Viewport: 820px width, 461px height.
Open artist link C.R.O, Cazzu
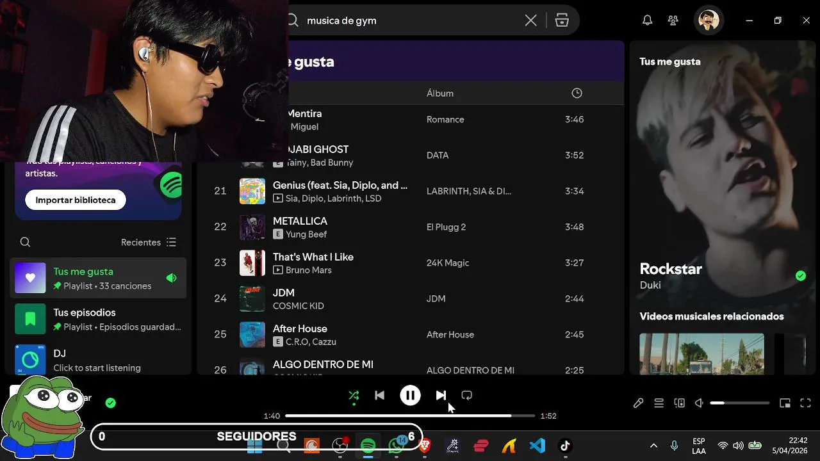[311, 342]
